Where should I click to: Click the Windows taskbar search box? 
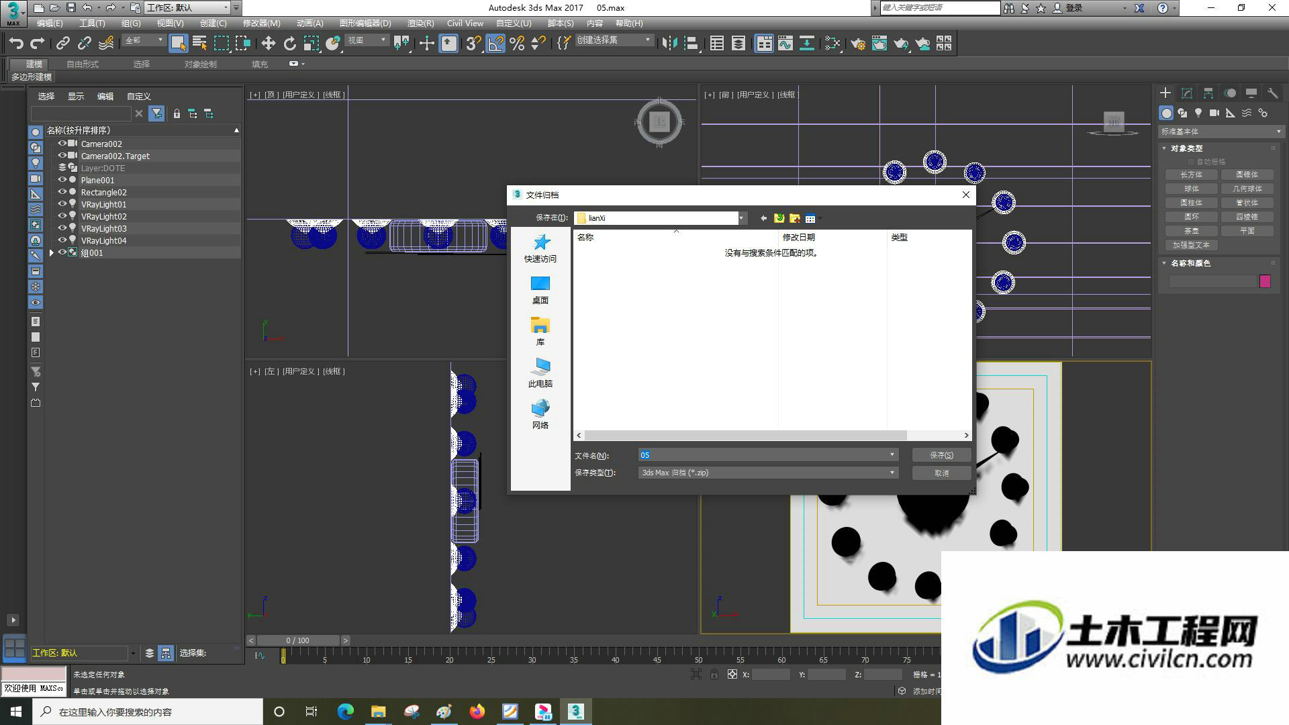(x=148, y=712)
